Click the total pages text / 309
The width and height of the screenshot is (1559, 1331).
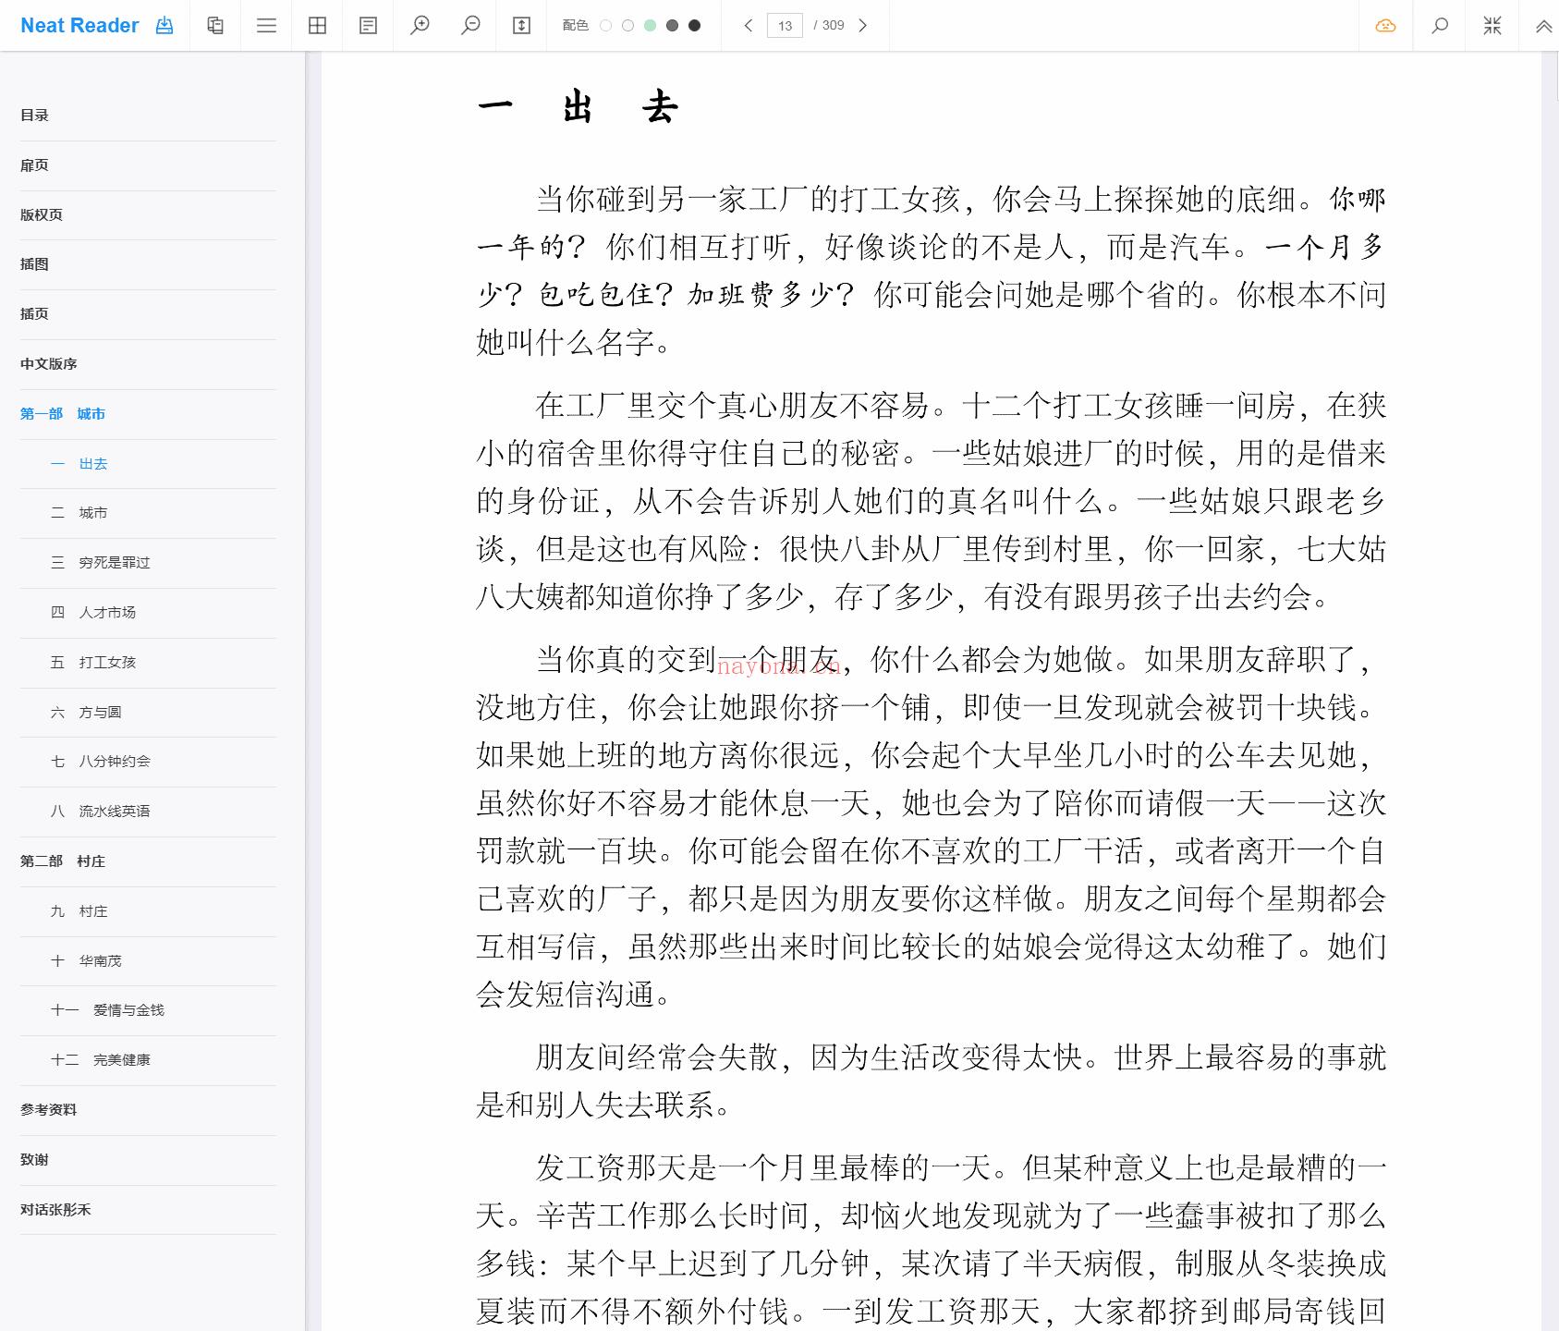click(x=829, y=26)
